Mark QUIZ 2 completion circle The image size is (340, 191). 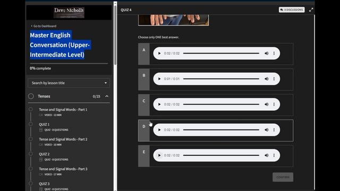31,154
